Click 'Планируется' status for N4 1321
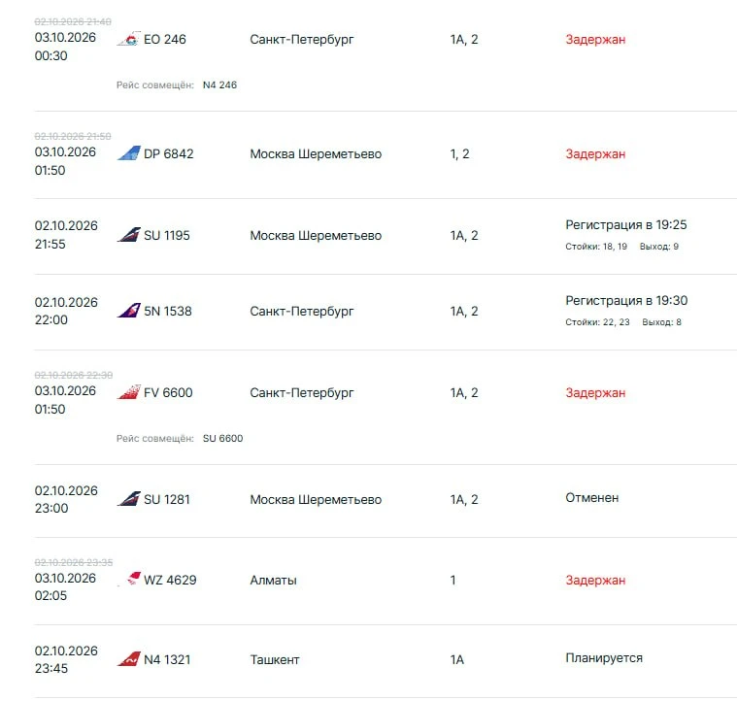This screenshot has width=737, height=701. [x=604, y=657]
